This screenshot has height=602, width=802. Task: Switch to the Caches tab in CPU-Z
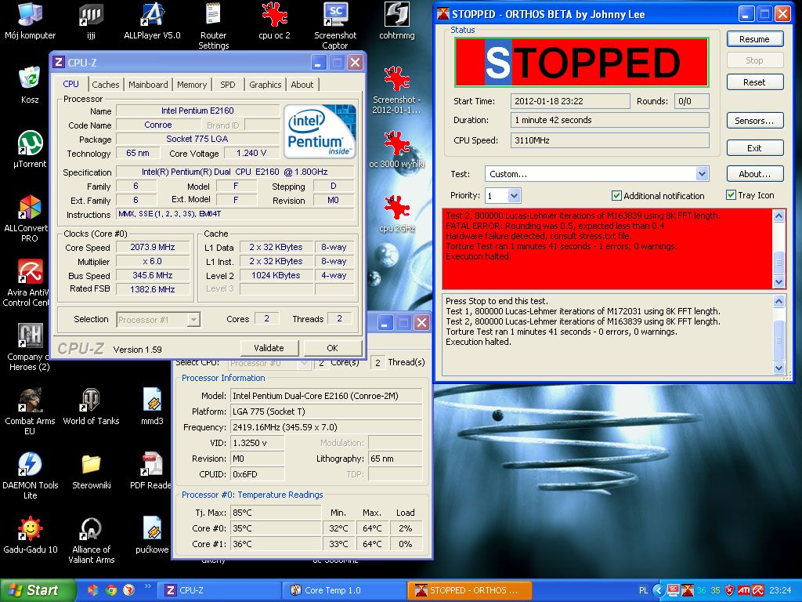point(106,85)
